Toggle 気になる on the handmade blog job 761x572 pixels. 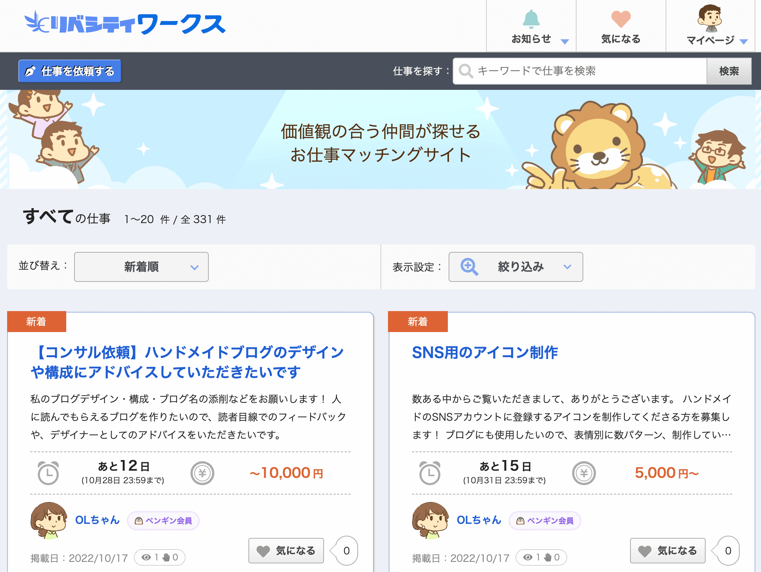(x=286, y=551)
